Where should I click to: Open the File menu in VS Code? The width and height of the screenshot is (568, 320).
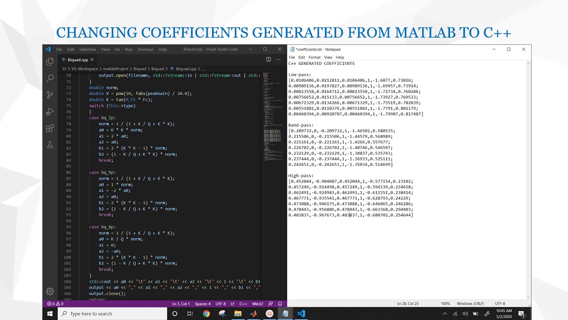pyautogui.click(x=59, y=49)
